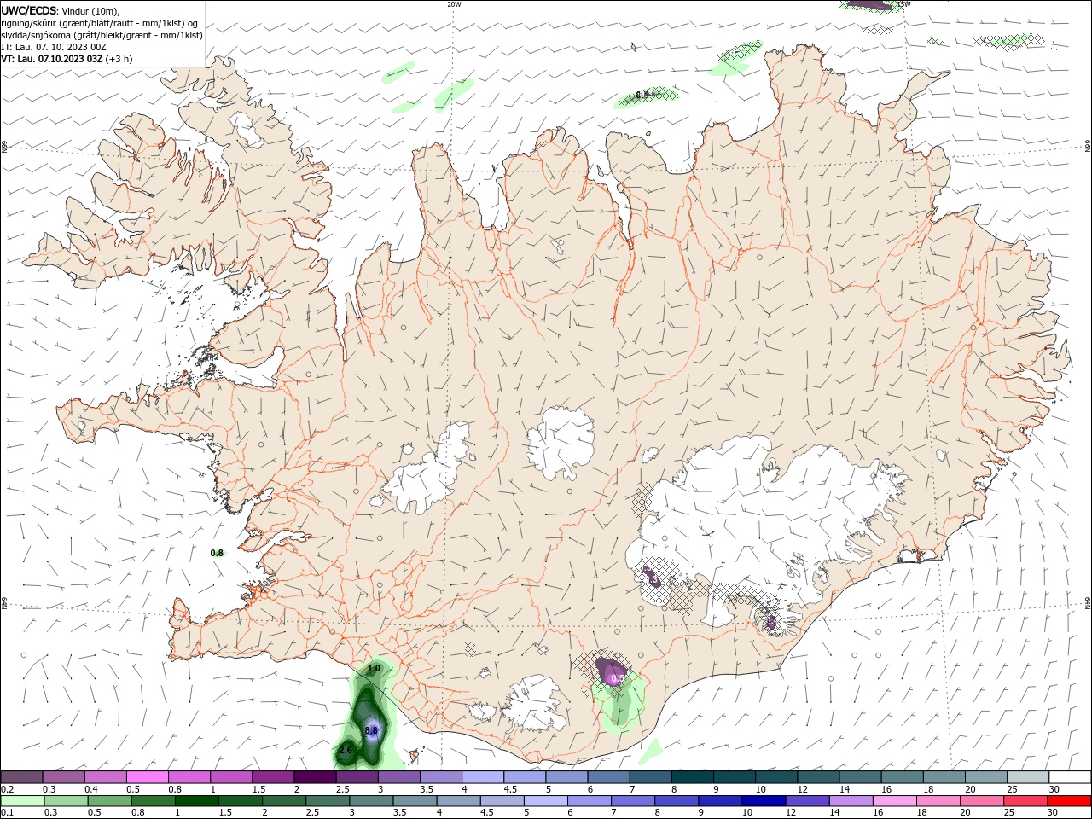Click the light pink 16 rain-scale swatch

pyautogui.click(x=895, y=801)
